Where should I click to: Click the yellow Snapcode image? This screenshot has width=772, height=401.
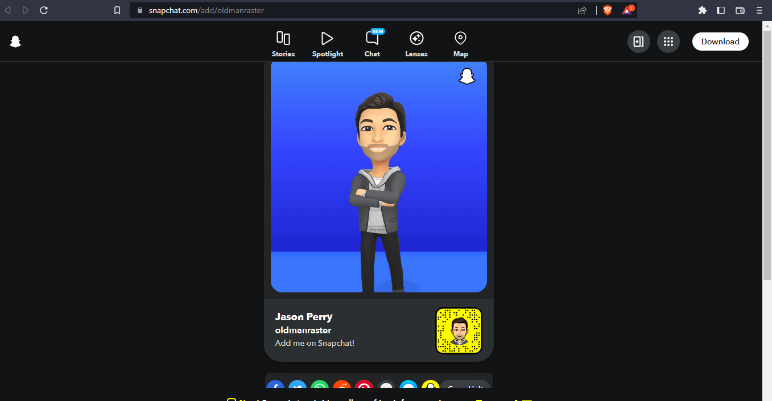click(x=459, y=330)
